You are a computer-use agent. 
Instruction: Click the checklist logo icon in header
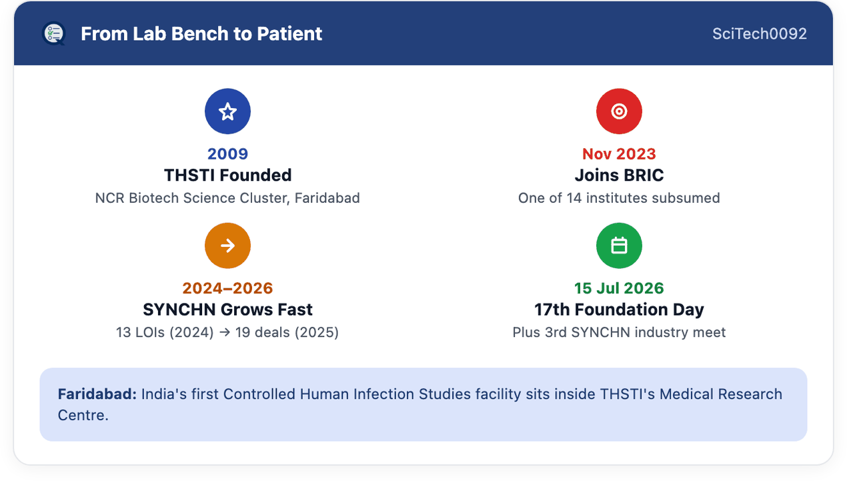click(x=53, y=33)
